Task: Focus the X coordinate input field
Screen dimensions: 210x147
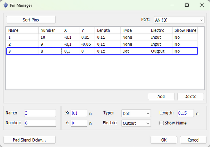Action: point(79,113)
